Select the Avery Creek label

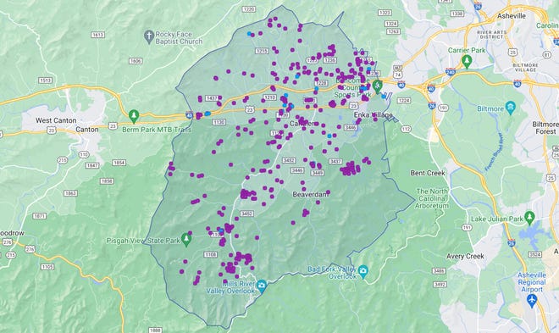(x=465, y=256)
